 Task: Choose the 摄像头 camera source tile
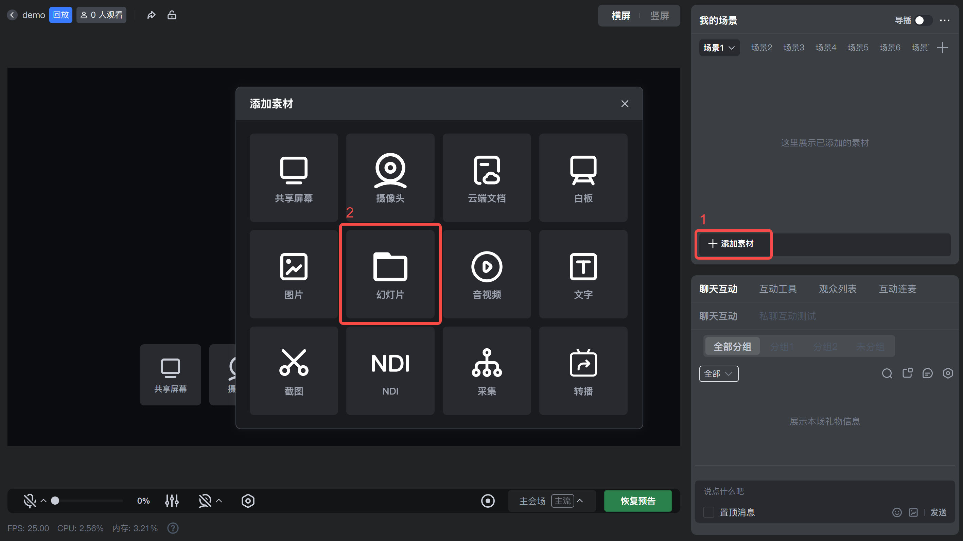[390, 178]
